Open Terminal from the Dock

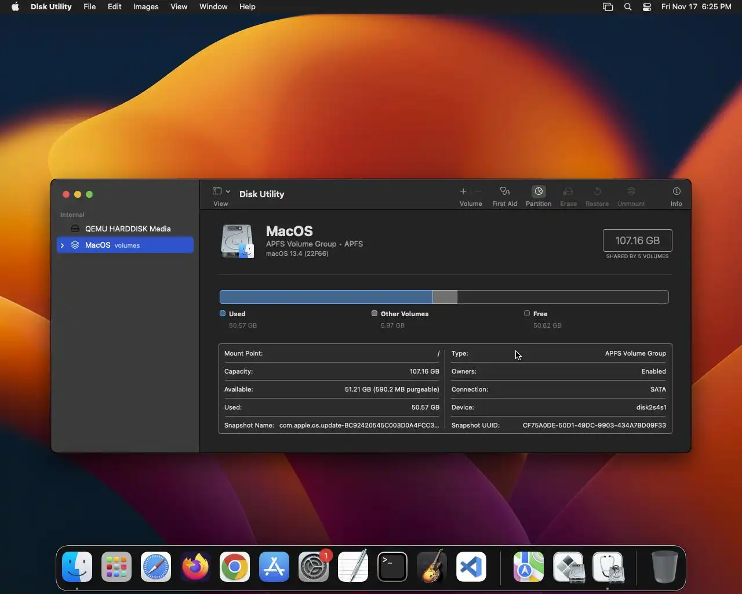point(392,567)
